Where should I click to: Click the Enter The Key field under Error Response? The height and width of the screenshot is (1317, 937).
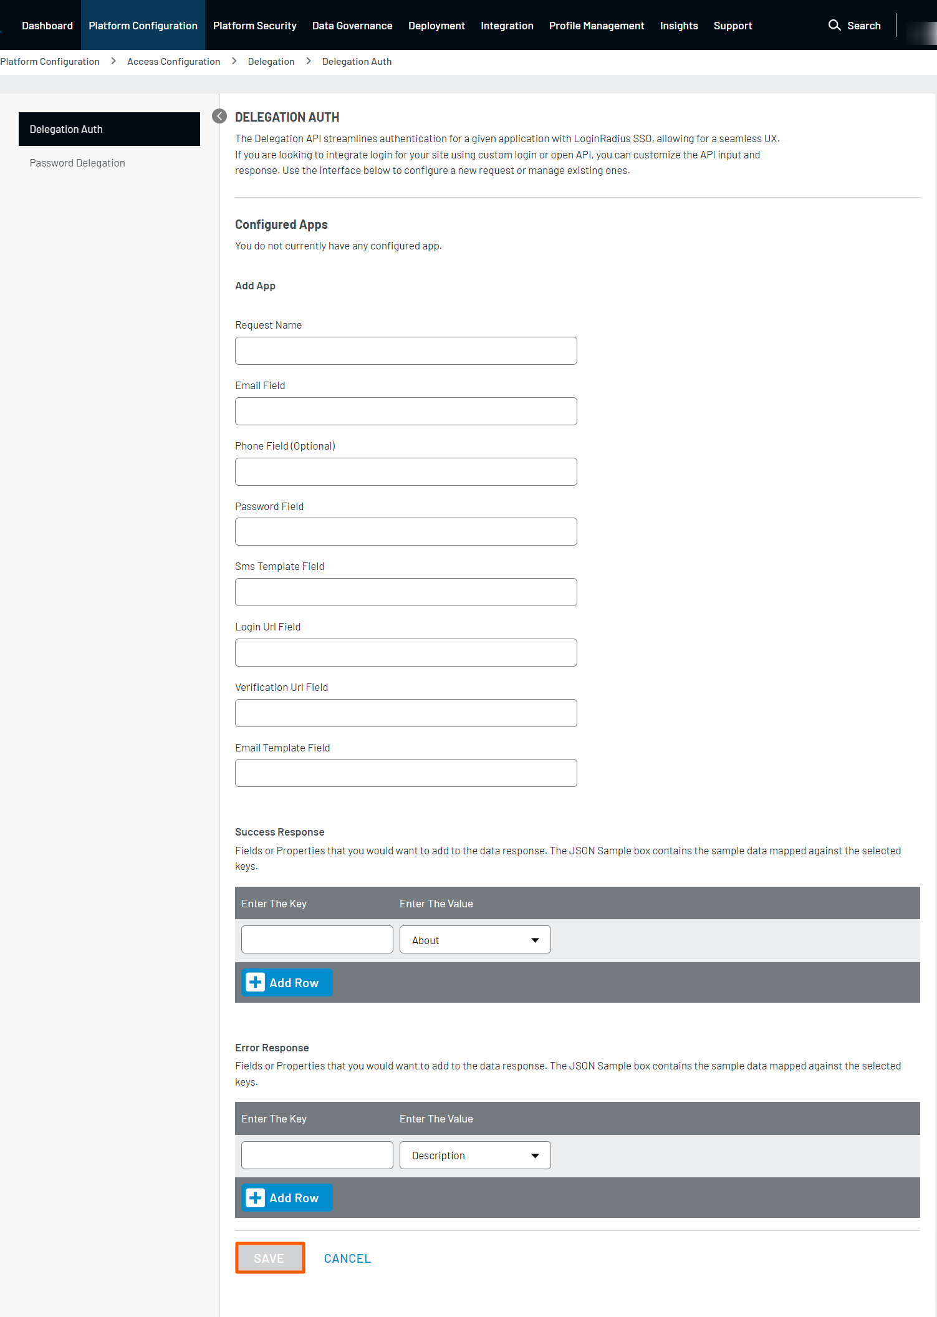317,1155
